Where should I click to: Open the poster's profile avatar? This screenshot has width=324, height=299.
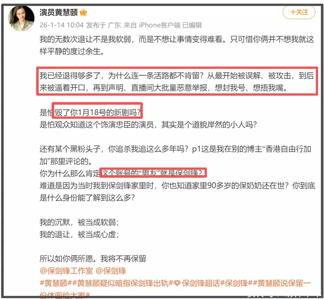[21, 19]
